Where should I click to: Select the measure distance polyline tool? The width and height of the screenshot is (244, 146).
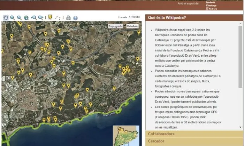pyautogui.click(x=58, y=18)
